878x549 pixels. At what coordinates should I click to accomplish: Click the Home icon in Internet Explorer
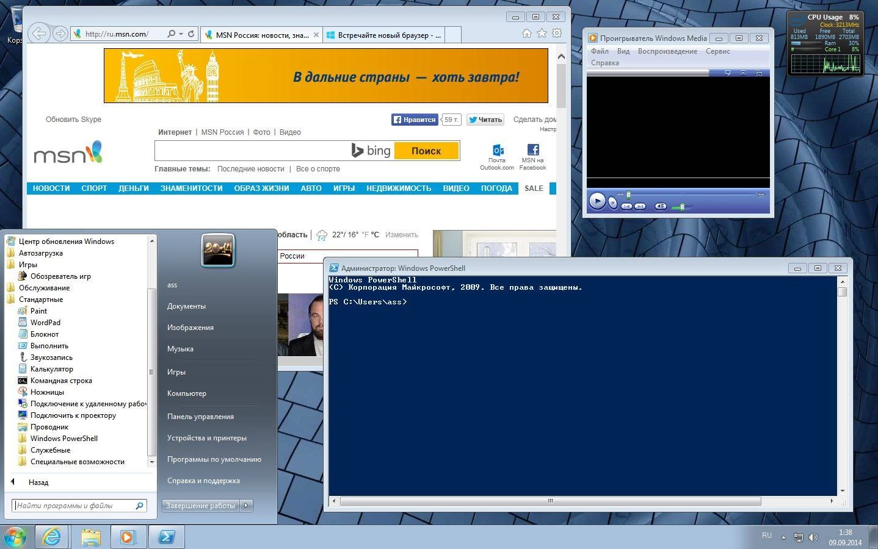tap(526, 34)
